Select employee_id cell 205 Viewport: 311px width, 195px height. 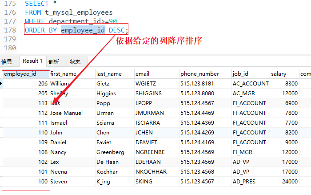click(x=26, y=93)
